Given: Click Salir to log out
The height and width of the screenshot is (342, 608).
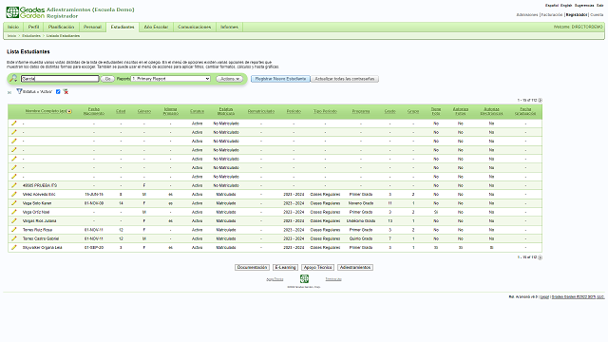Looking at the screenshot, I should click(x=599, y=6).
